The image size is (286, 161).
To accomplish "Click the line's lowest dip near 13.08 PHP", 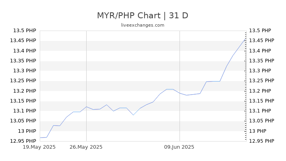I will [x=133, y=115].
